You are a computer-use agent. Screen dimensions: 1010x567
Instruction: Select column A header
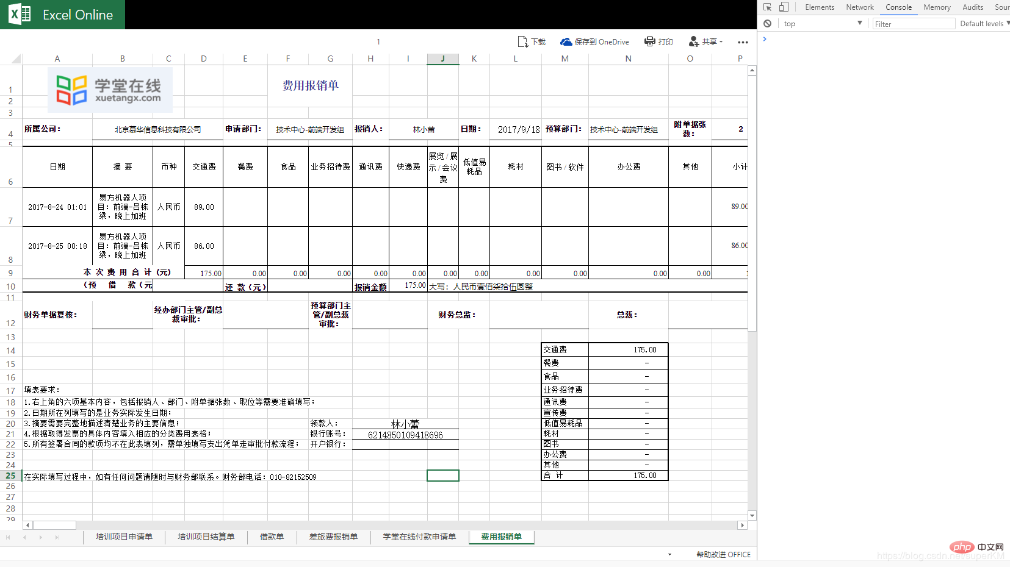(x=57, y=59)
